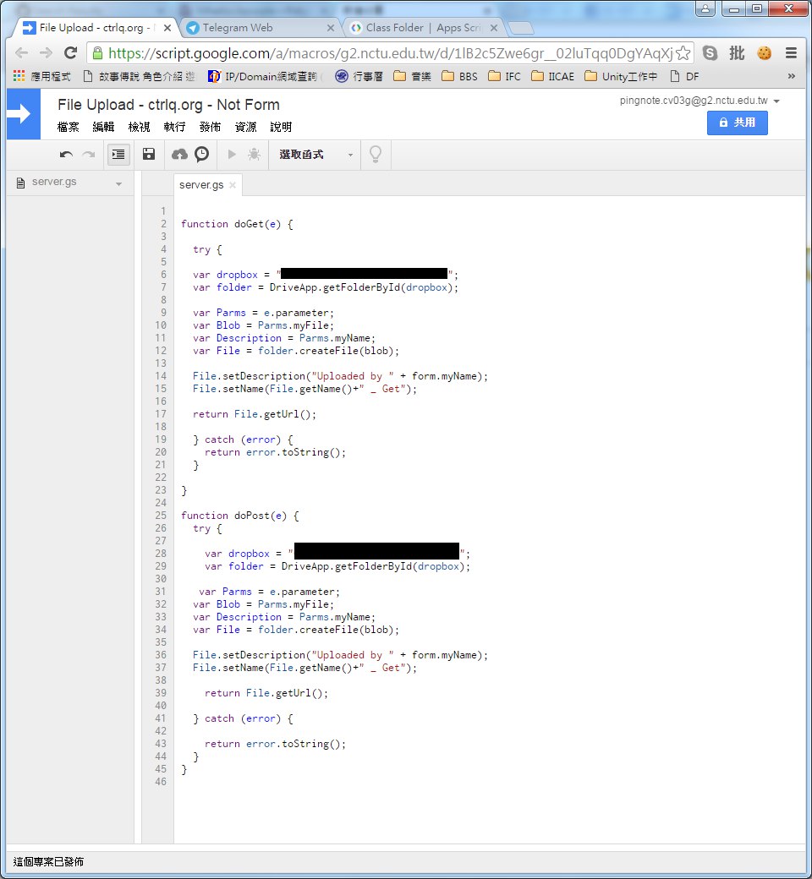Screen dimensions: 812x879
Task: Switch to the Class Folder Apps Script tab
Action: pyautogui.click(x=424, y=27)
